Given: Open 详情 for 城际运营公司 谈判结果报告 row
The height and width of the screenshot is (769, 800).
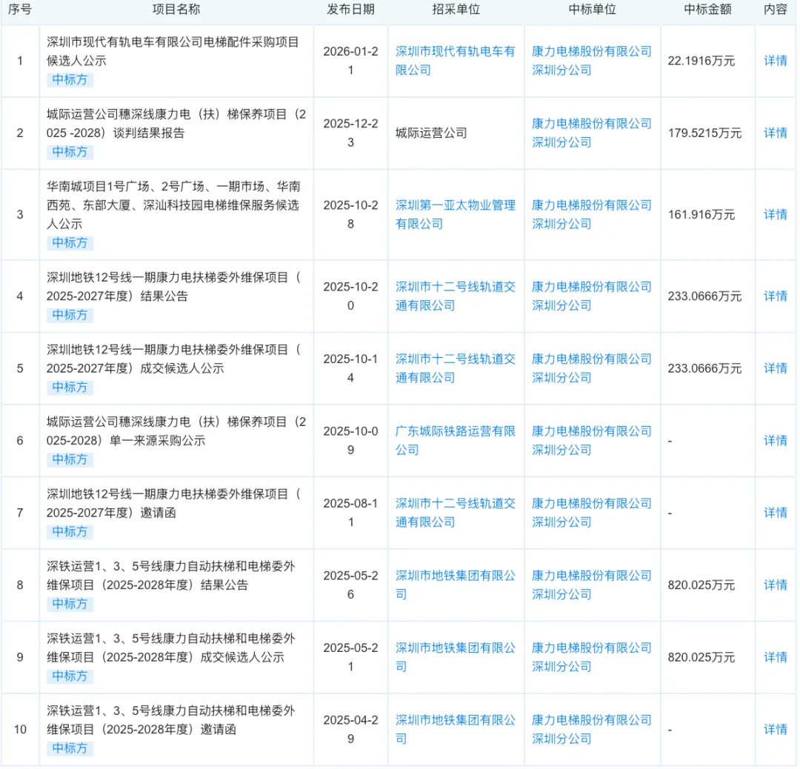Looking at the screenshot, I should coord(775,133).
